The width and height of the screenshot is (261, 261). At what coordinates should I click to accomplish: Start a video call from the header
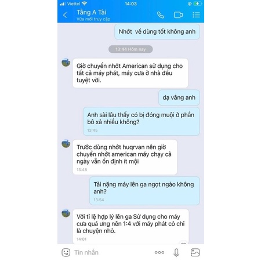point(178,15)
